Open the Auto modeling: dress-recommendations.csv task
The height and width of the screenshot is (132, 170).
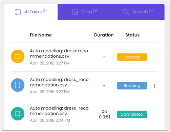(x=59, y=54)
